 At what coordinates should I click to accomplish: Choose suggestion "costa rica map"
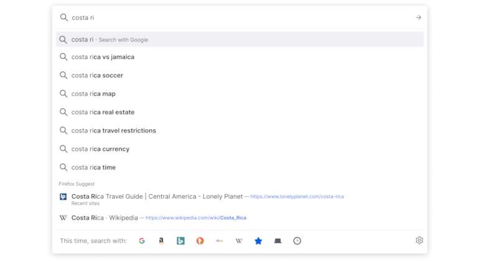point(240,94)
